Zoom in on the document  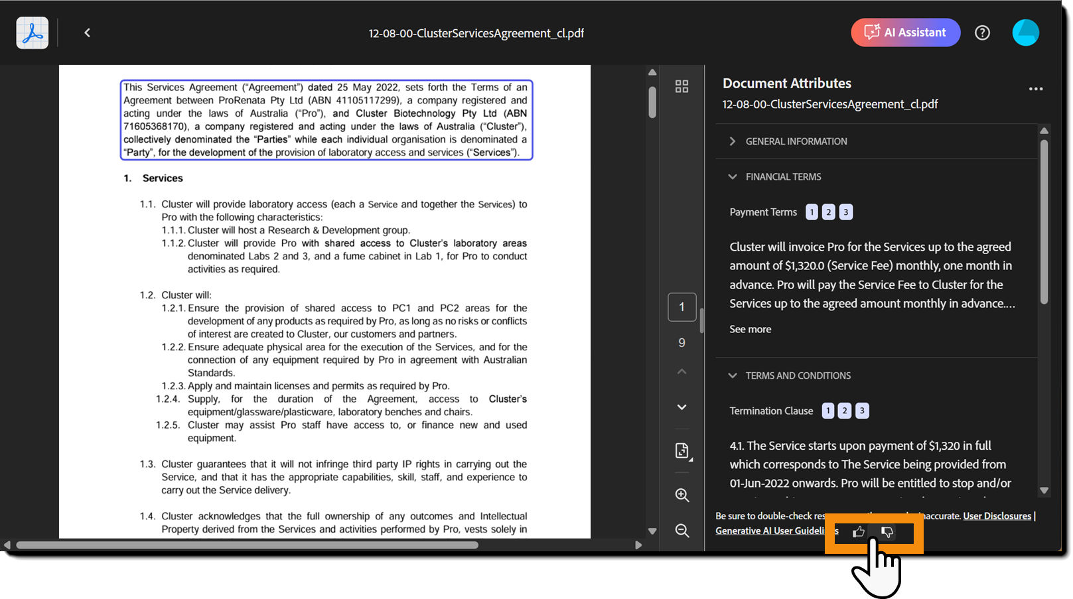pos(682,495)
